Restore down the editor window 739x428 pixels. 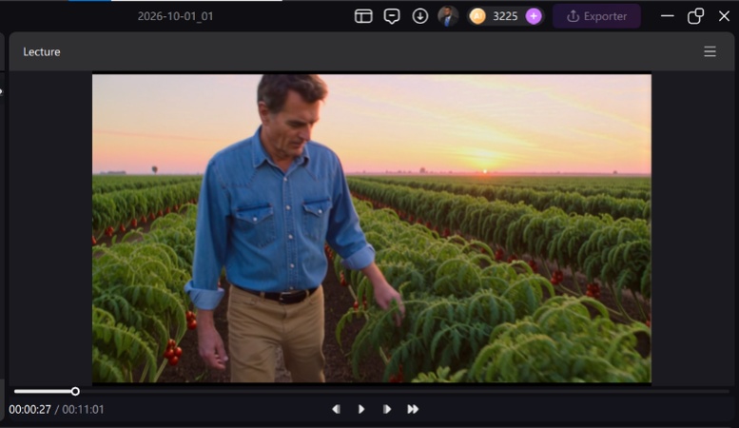pyautogui.click(x=695, y=16)
